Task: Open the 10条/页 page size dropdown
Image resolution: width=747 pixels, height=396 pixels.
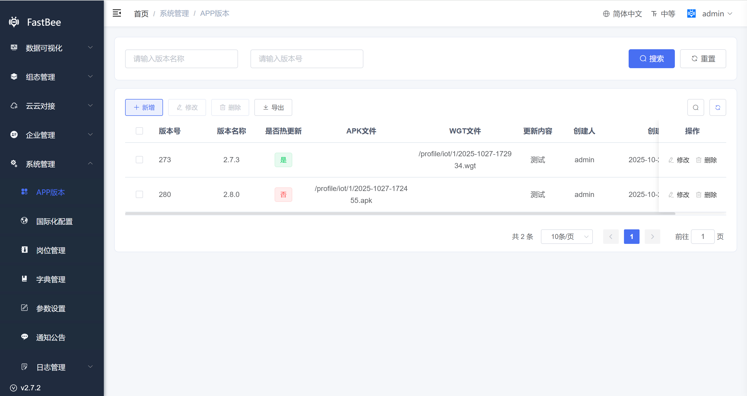Action: [x=566, y=237]
